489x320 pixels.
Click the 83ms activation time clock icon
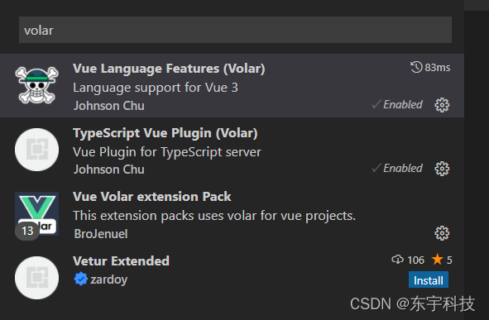(x=416, y=67)
